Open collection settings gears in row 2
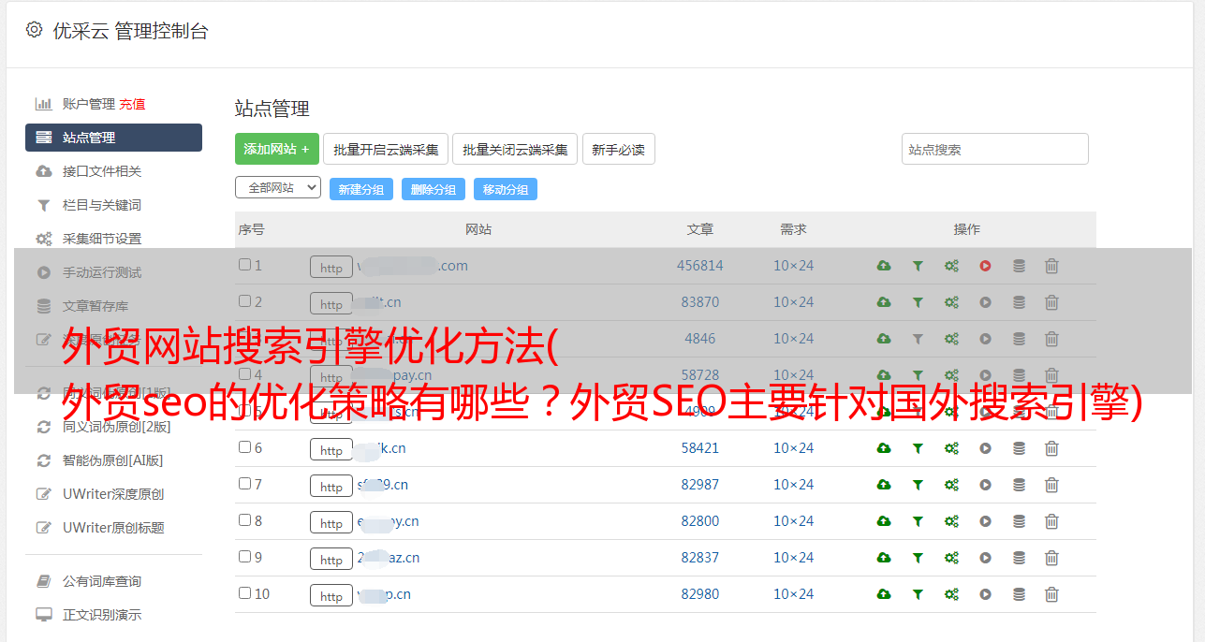 [x=951, y=302]
